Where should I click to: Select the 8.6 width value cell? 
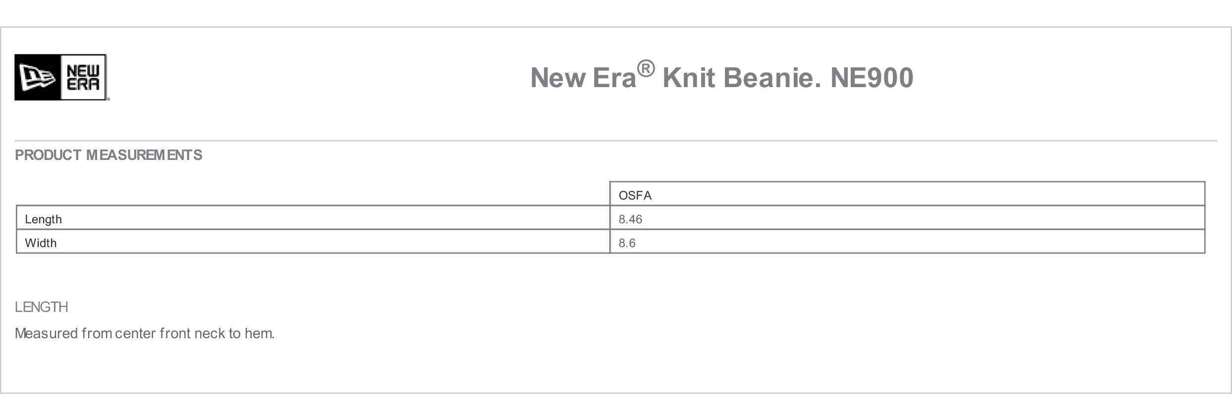[x=907, y=242]
